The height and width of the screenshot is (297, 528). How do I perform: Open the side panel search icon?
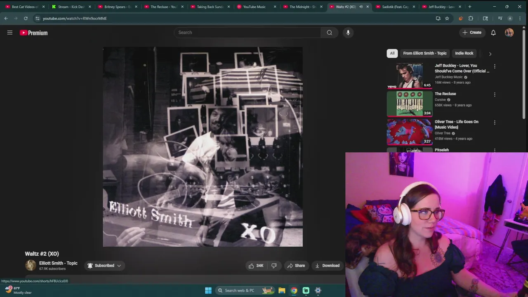pos(486,18)
